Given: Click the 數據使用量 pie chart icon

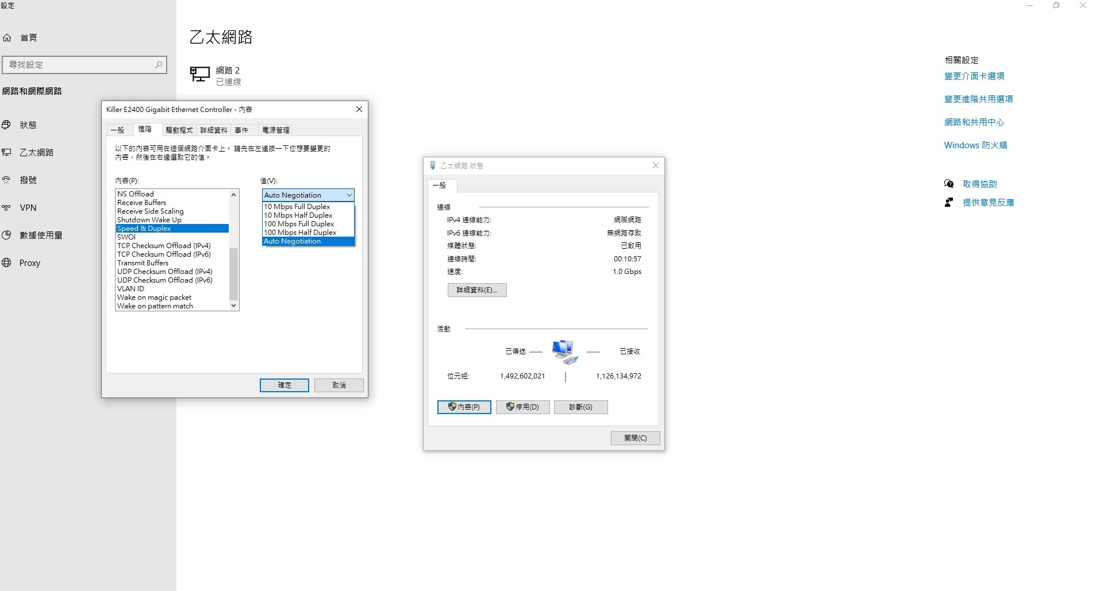Looking at the screenshot, I should (x=6, y=235).
